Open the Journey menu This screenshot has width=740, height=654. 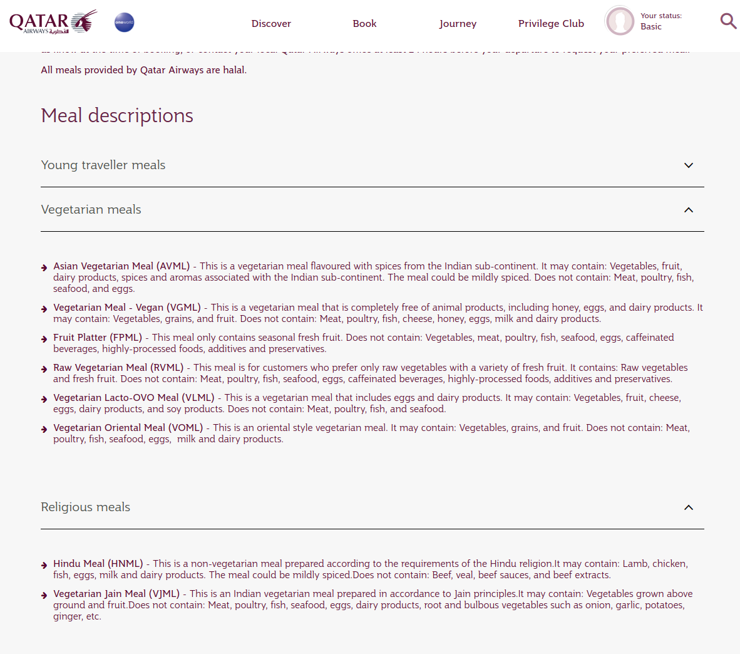458,24
